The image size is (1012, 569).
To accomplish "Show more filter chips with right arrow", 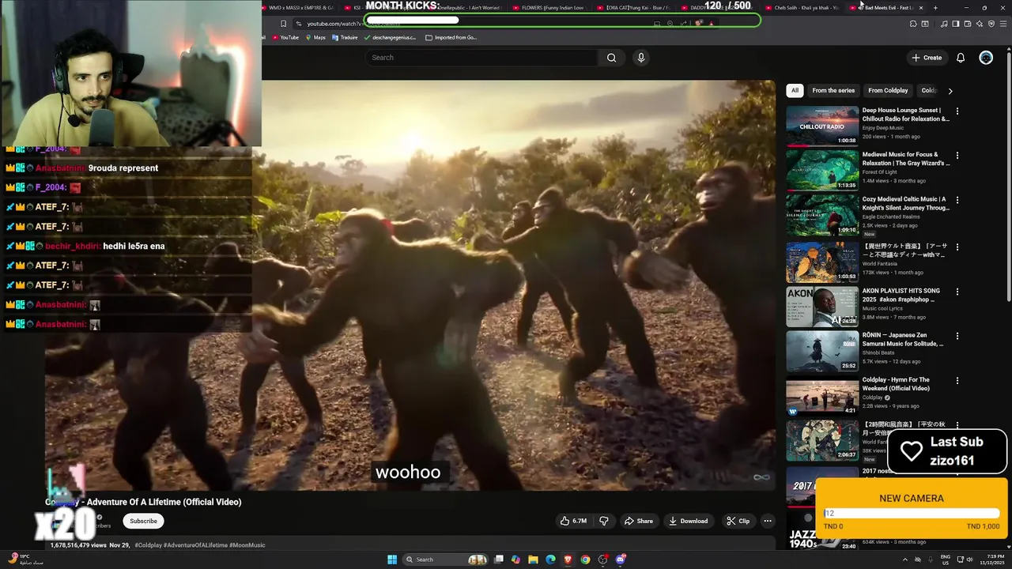I will click(x=950, y=91).
